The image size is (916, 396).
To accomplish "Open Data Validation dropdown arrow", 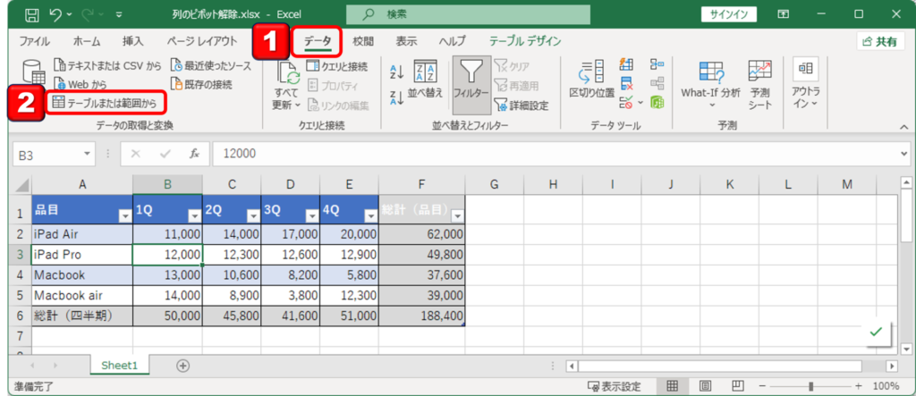I will [x=640, y=103].
